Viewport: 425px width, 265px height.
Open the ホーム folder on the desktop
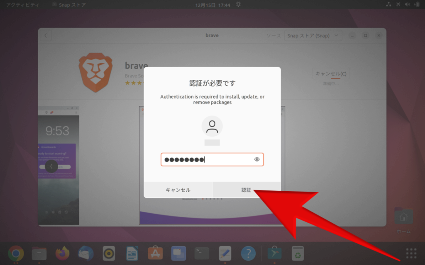click(403, 220)
